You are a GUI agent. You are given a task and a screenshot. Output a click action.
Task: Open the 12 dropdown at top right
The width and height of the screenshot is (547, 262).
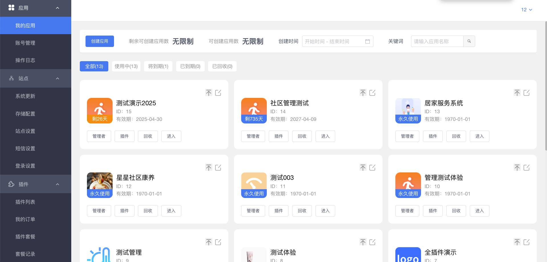pos(526,10)
